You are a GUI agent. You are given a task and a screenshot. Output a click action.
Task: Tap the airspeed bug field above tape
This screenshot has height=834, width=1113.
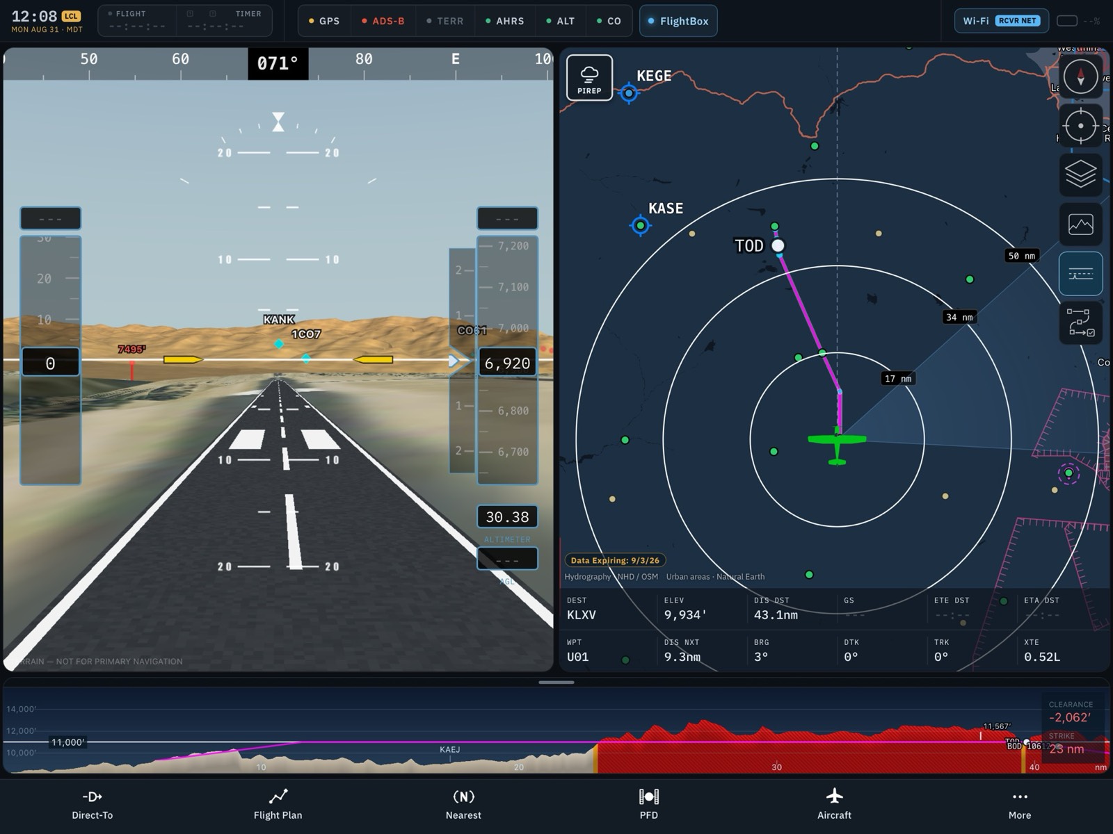point(51,218)
